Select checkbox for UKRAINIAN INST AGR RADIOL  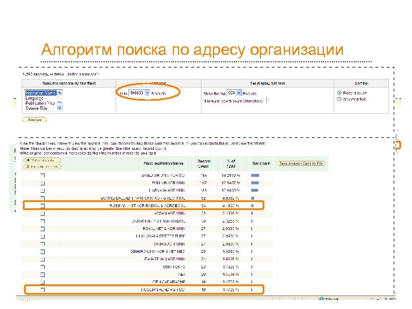coord(42,221)
